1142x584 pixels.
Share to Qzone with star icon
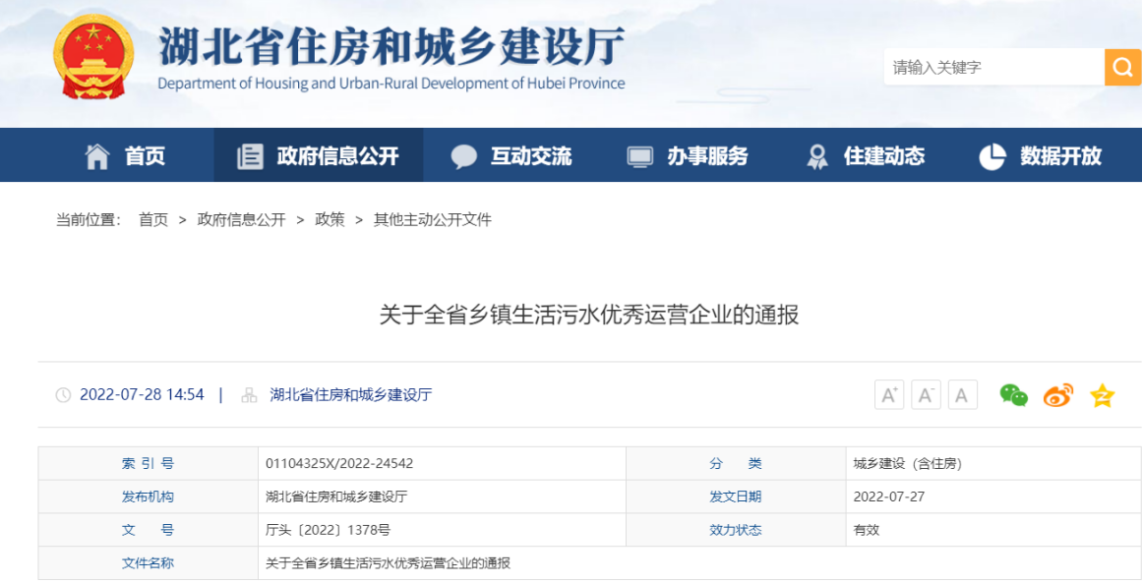point(1102,394)
